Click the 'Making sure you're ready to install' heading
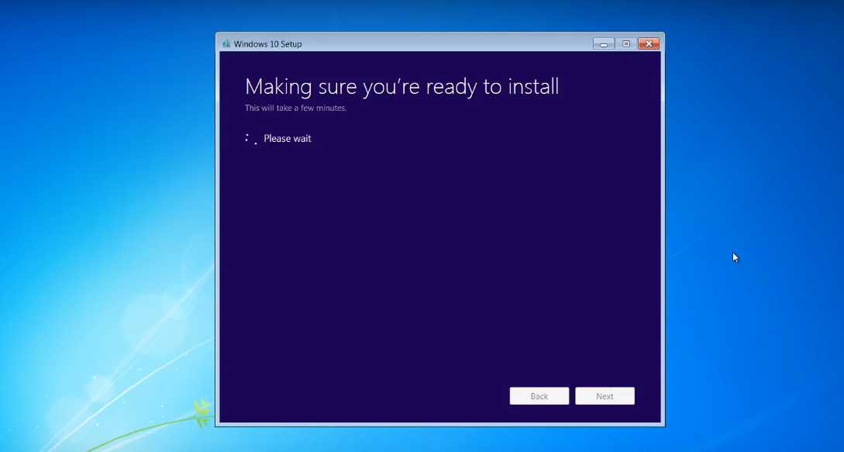 tap(402, 87)
